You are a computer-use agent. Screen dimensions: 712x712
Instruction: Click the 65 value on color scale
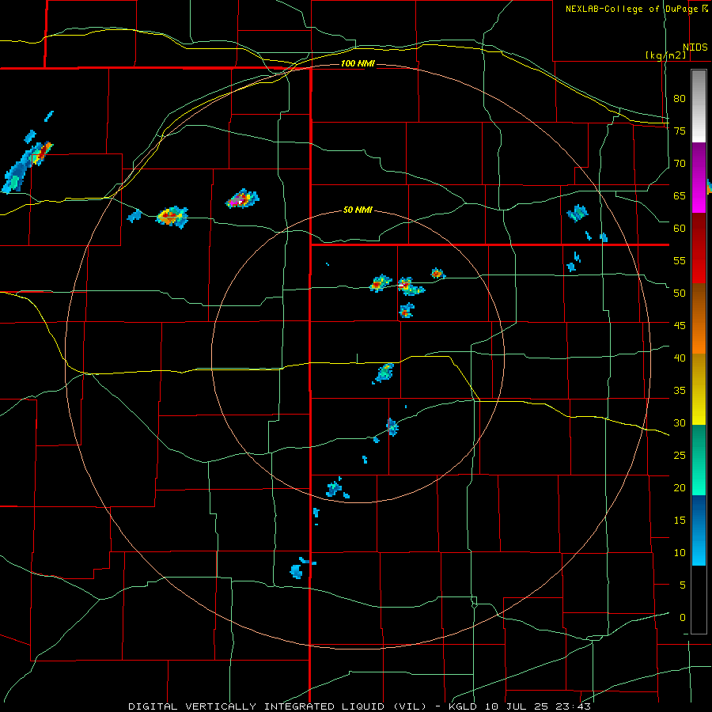click(x=680, y=195)
